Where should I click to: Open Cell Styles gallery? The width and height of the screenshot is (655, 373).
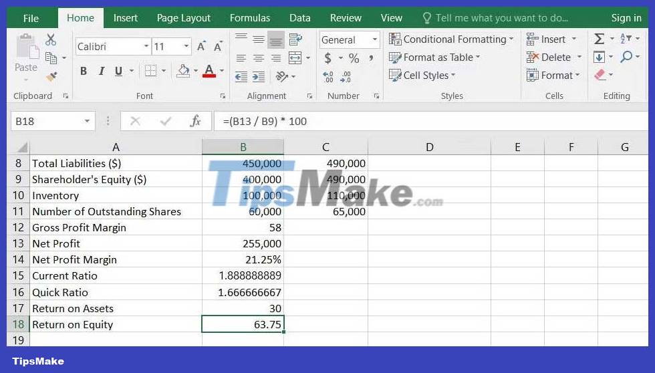[x=422, y=75]
